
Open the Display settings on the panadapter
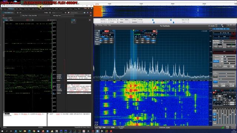(x=97, y=42)
